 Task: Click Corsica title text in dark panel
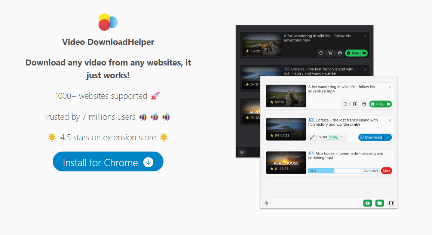point(319,71)
